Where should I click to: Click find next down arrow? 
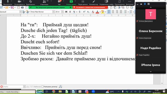coord(32,87)
